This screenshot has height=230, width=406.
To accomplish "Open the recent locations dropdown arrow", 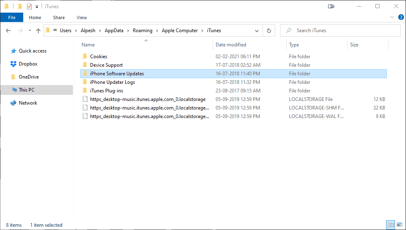I will tap(30, 31).
